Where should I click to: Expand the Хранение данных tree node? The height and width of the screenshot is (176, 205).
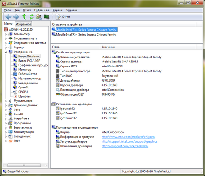tap(6, 105)
